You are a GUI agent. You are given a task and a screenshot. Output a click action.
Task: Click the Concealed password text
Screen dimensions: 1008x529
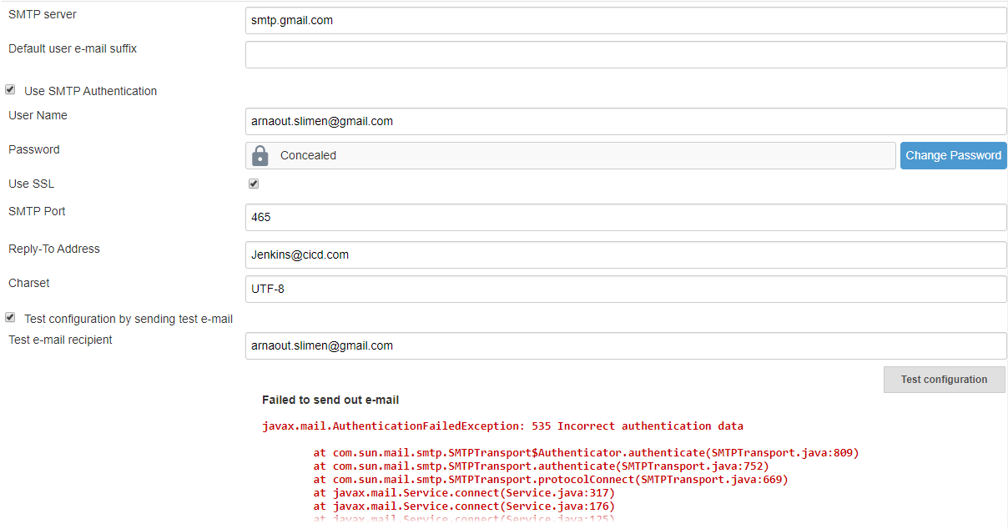point(308,155)
